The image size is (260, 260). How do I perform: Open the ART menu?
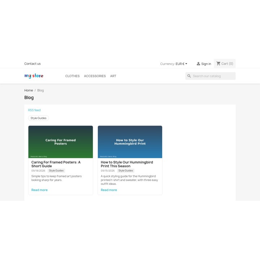pos(113,76)
